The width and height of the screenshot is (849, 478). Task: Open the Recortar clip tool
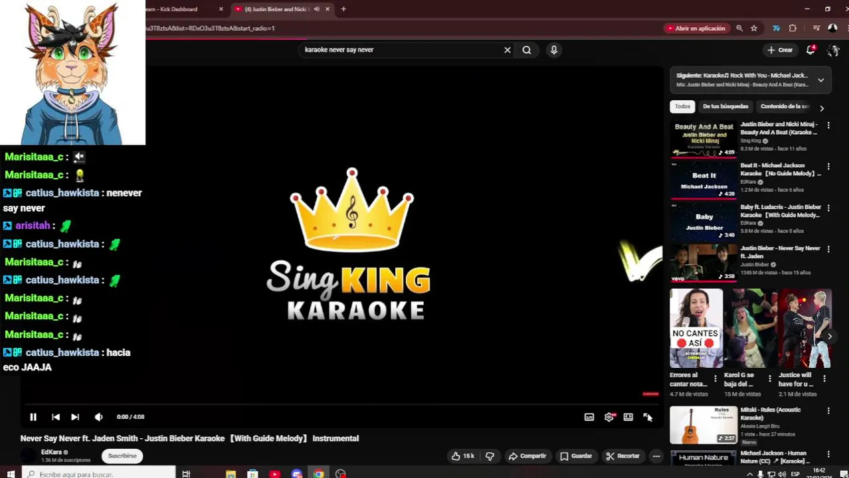(x=622, y=456)
